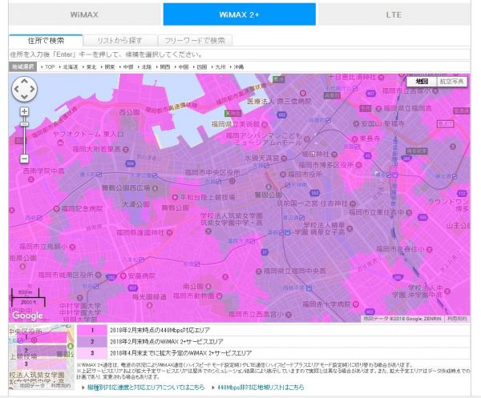The width and height of the screenshot is (481, 398).
Task: Click the 安藤病院 marker icon
Action: pos(123,276)
